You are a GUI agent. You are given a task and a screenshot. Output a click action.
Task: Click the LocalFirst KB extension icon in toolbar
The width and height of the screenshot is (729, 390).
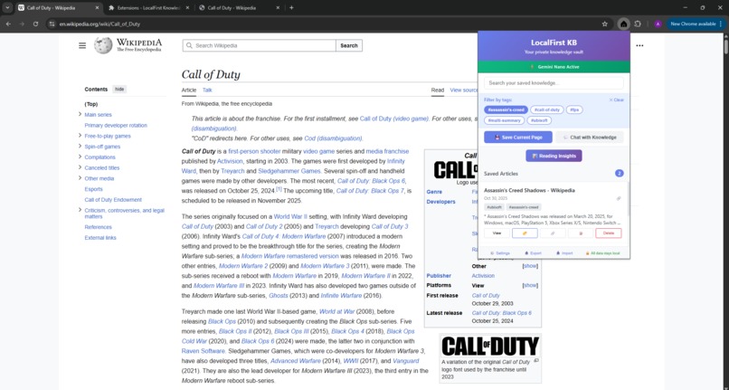(623, 24)
